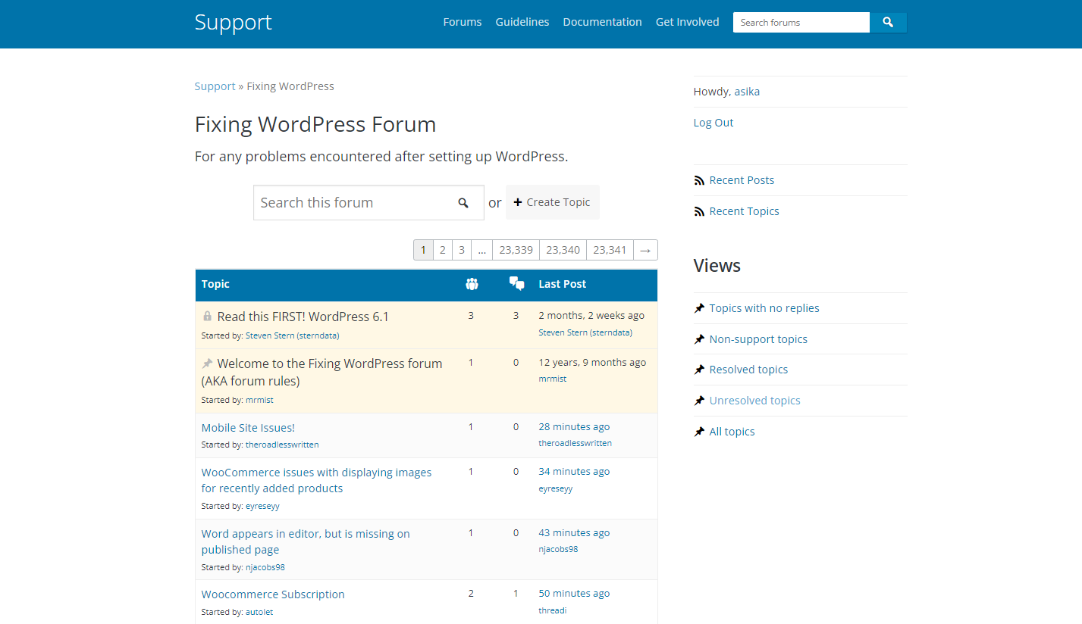Open Word appears in editor topic
This screenshot has height=624, width=1082.
point(306,541)
